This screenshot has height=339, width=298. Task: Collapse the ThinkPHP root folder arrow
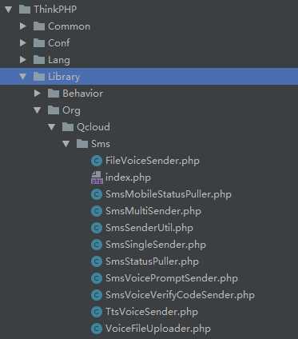(9, 10)
